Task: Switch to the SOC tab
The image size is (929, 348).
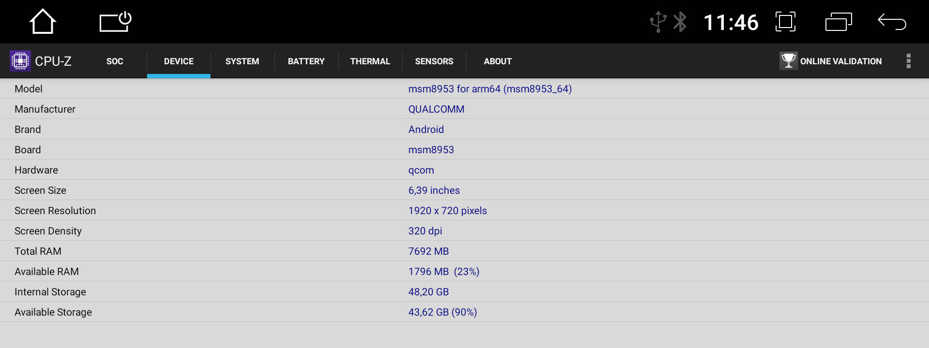Action: pos(115,61)
